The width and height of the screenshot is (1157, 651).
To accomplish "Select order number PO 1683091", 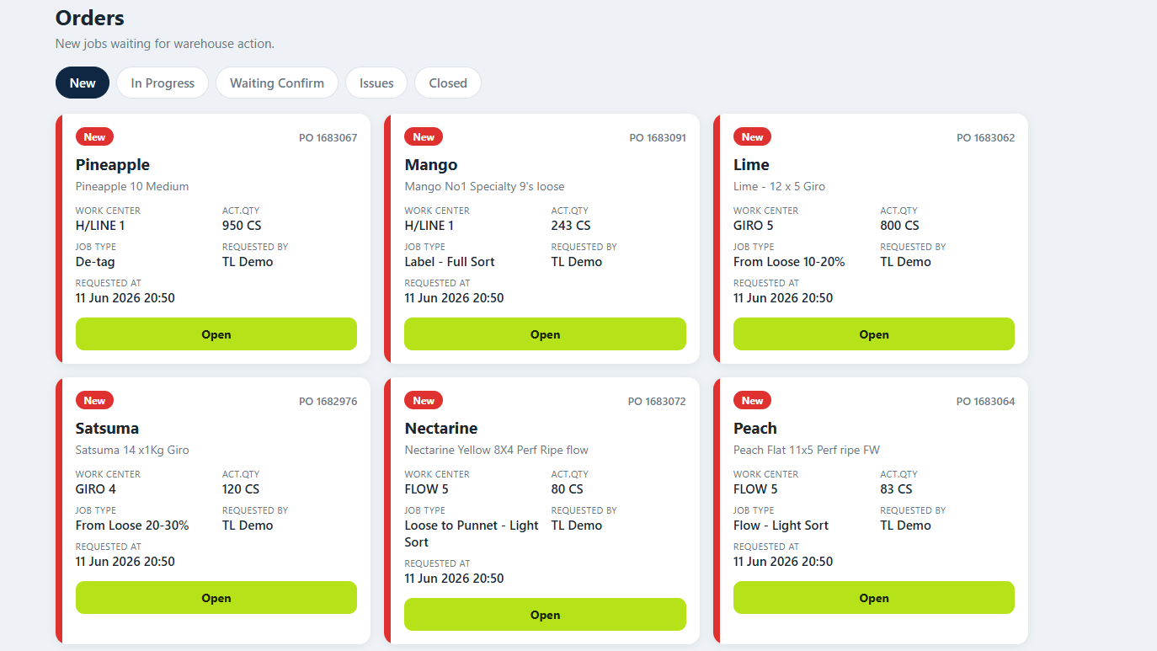I will tap(658, 137).
